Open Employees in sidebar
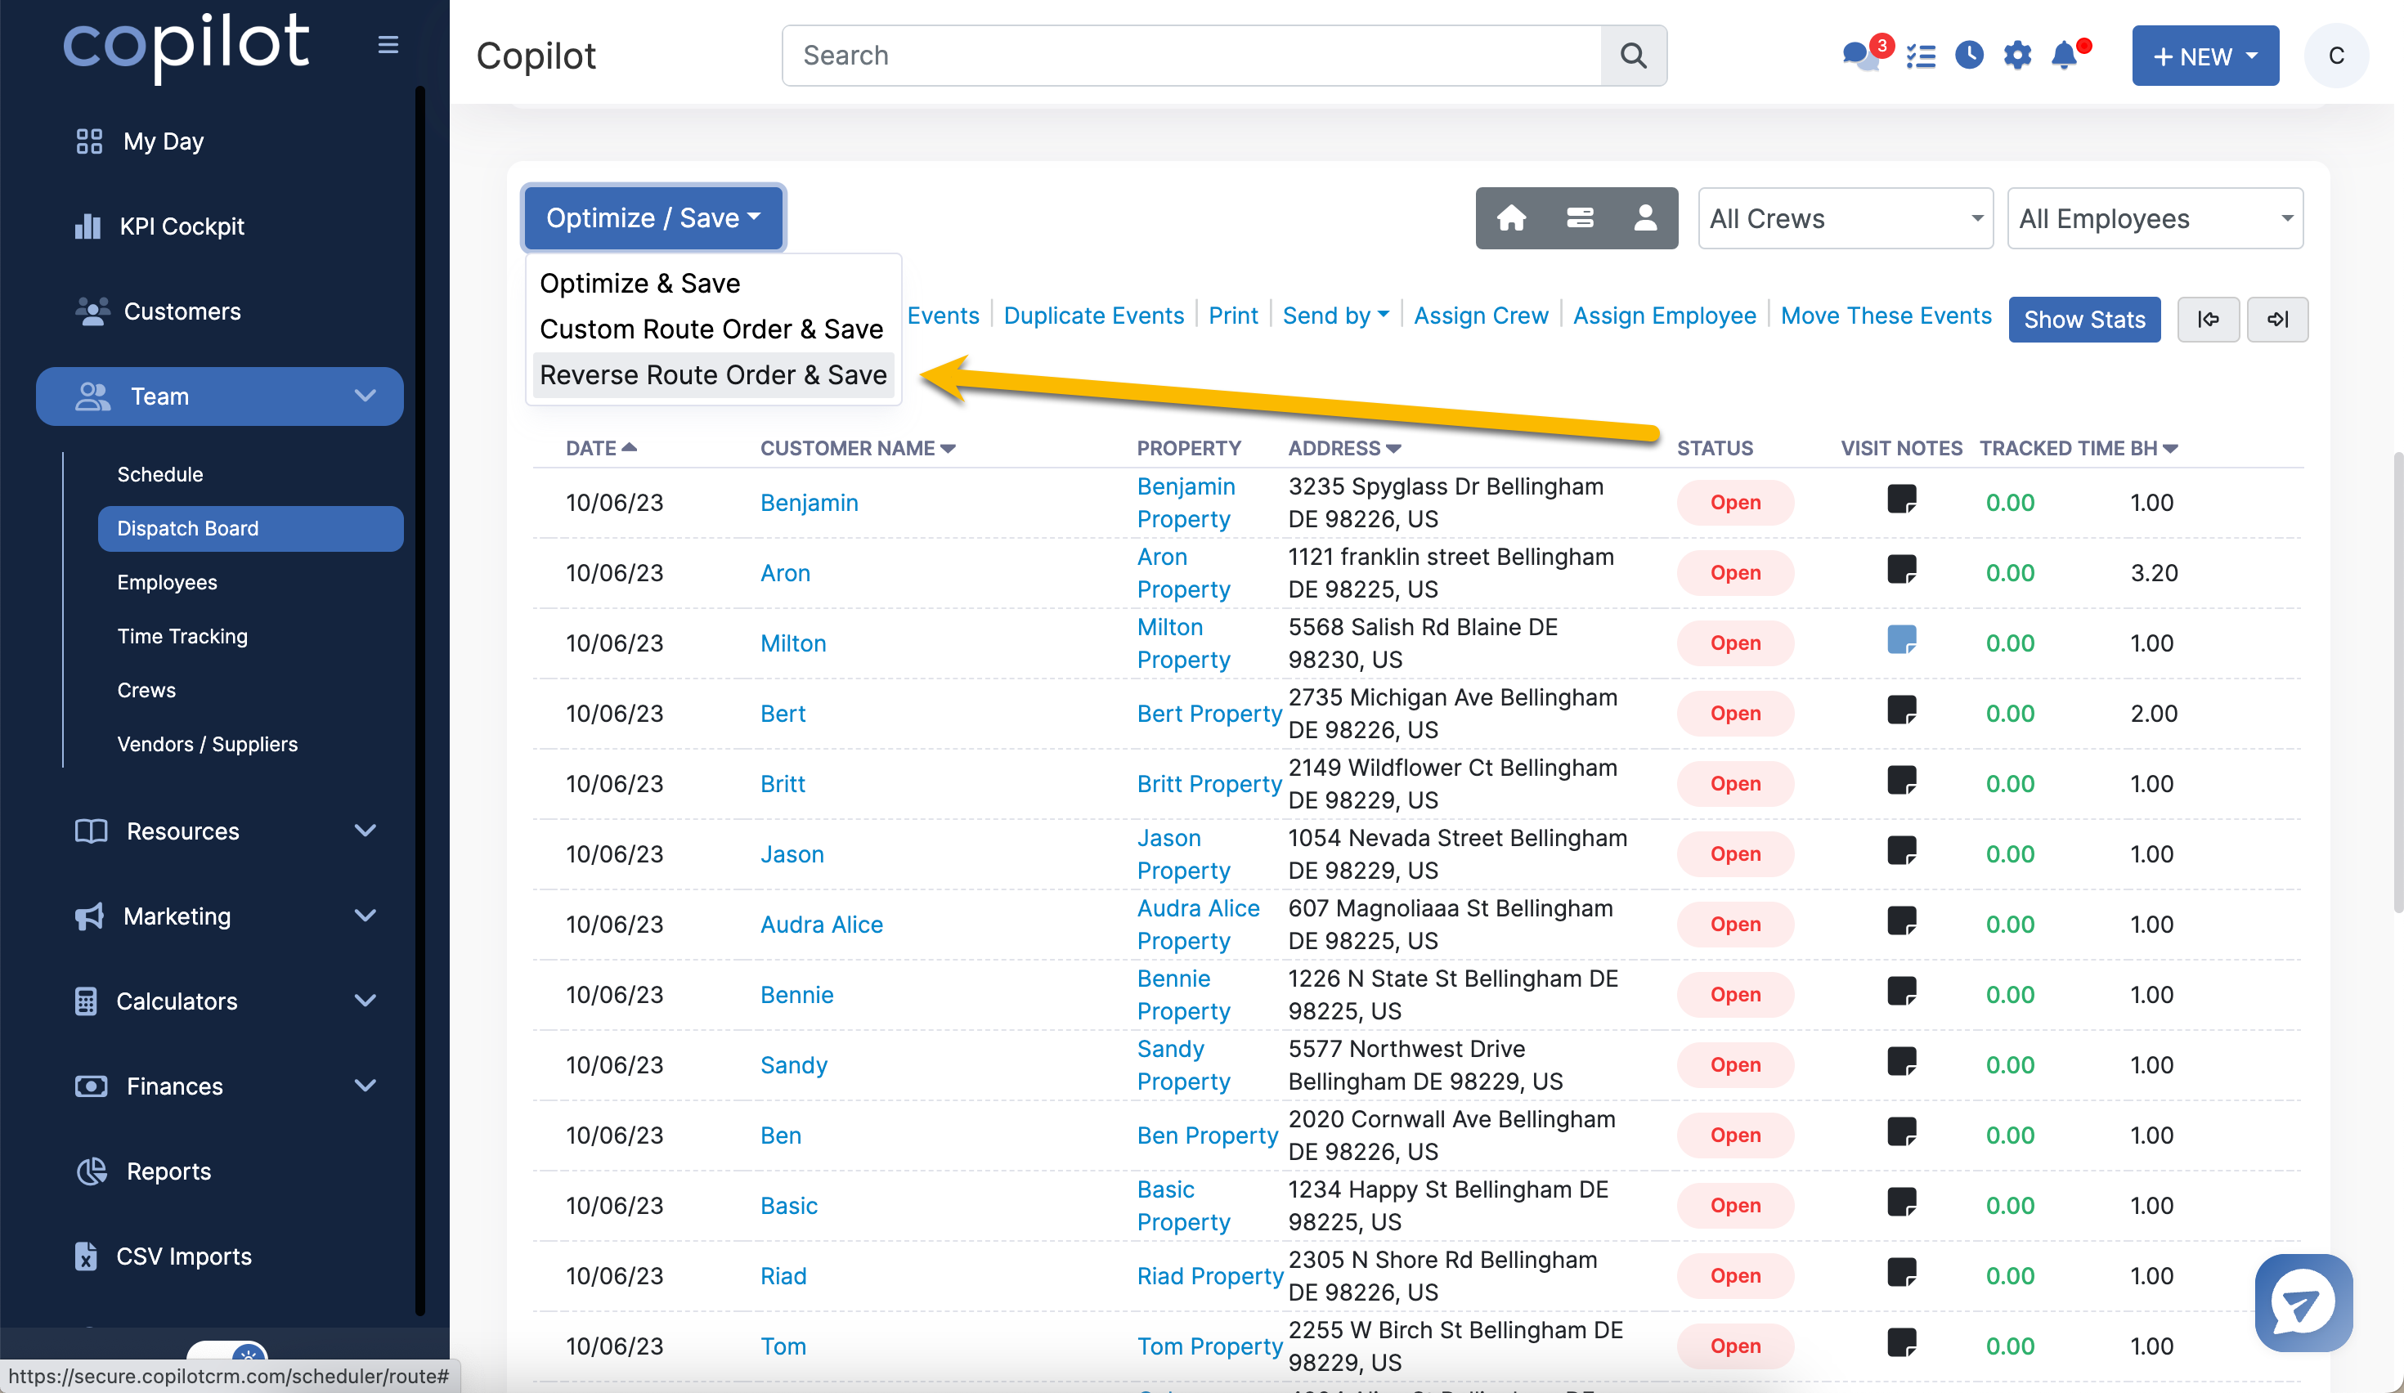Image resolution: width=2404 pixels, height=1393 pixels. point(167,581)
